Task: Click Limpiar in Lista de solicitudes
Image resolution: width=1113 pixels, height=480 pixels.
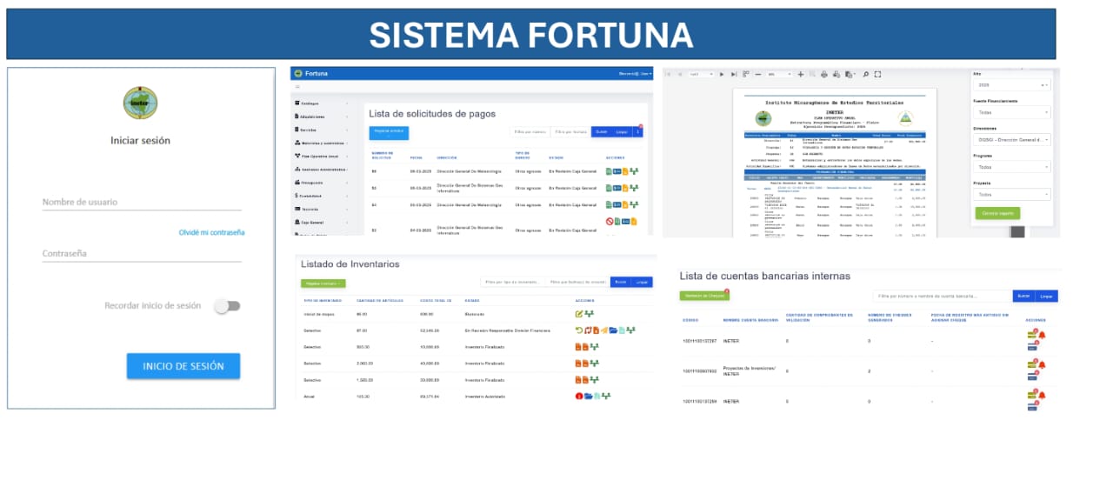Action: pos(621,131)
